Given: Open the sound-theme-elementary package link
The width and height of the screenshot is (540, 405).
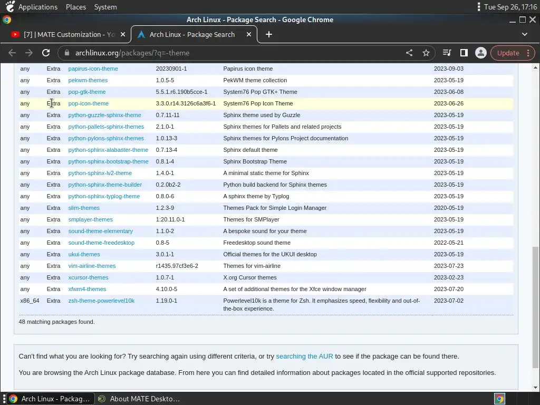Looking at the screenshot, I should tap(101, 231).
